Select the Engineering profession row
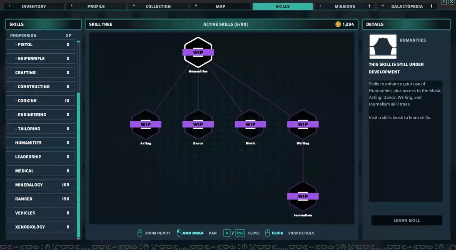The image size is (456, 250). pos(40,115)
